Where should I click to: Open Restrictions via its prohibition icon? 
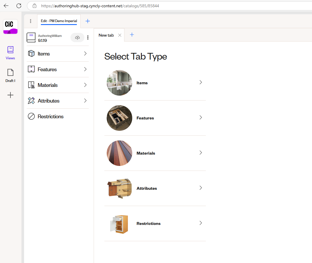31,116
